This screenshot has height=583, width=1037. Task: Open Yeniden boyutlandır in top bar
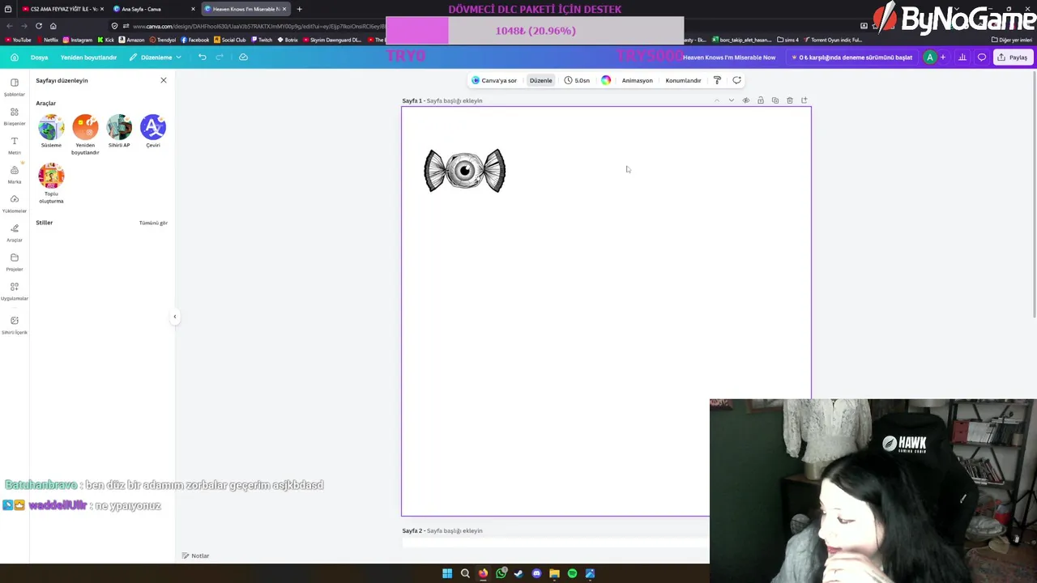tap(88, 57)
